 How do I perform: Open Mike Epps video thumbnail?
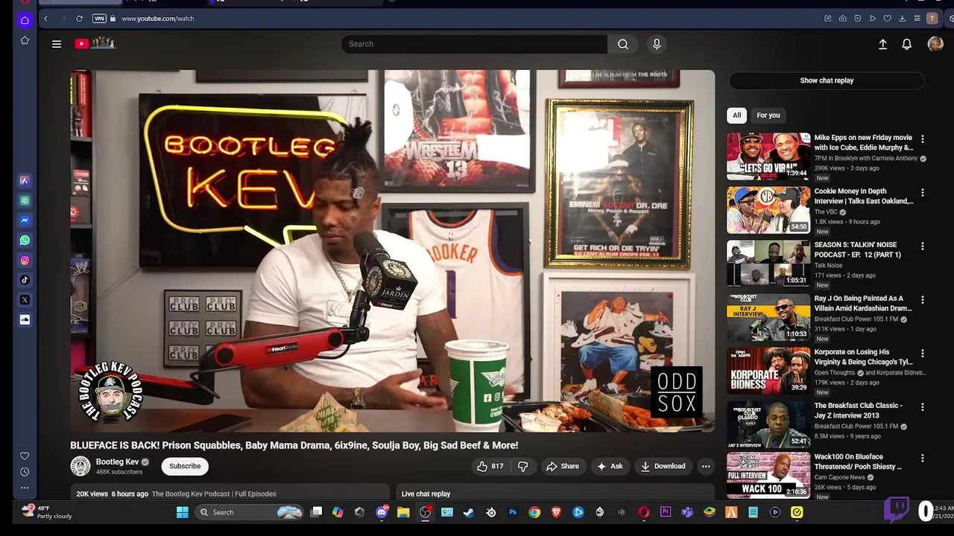click(768, 156)
